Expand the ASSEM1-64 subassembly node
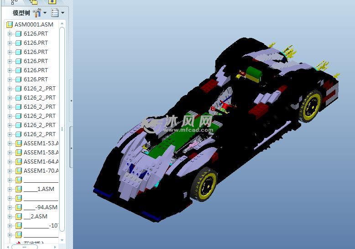The width and height of the screenshot is (355, 249). coord(10,162)
